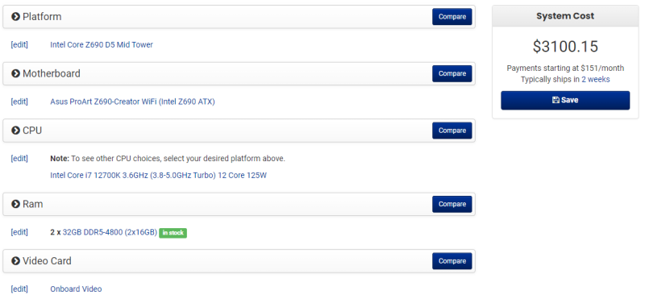This screenshot has height=299, width=645.
Task: Open the 2 weeks shipping estimate link
Action: click(595, 79)
